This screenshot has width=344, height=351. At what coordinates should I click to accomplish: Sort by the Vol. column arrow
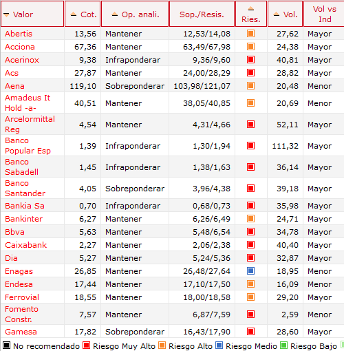pos(277,14)
